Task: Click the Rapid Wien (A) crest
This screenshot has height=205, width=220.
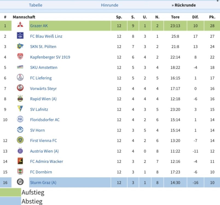Action: [x=20, y=99]
